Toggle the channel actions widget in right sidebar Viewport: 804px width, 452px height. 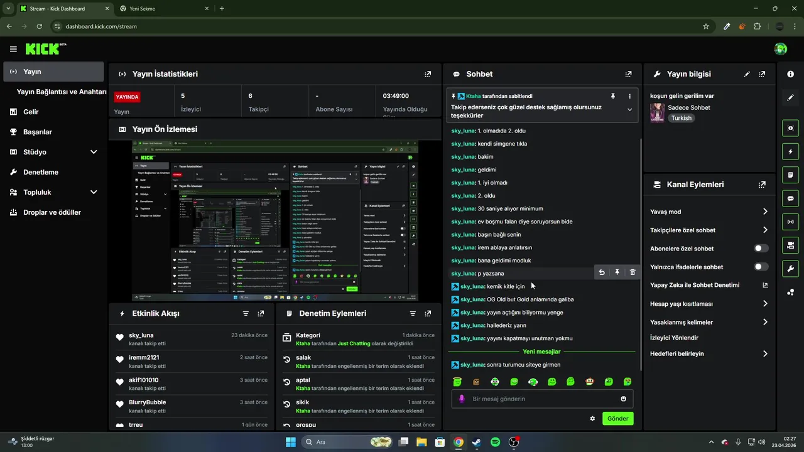coord(790,245)
